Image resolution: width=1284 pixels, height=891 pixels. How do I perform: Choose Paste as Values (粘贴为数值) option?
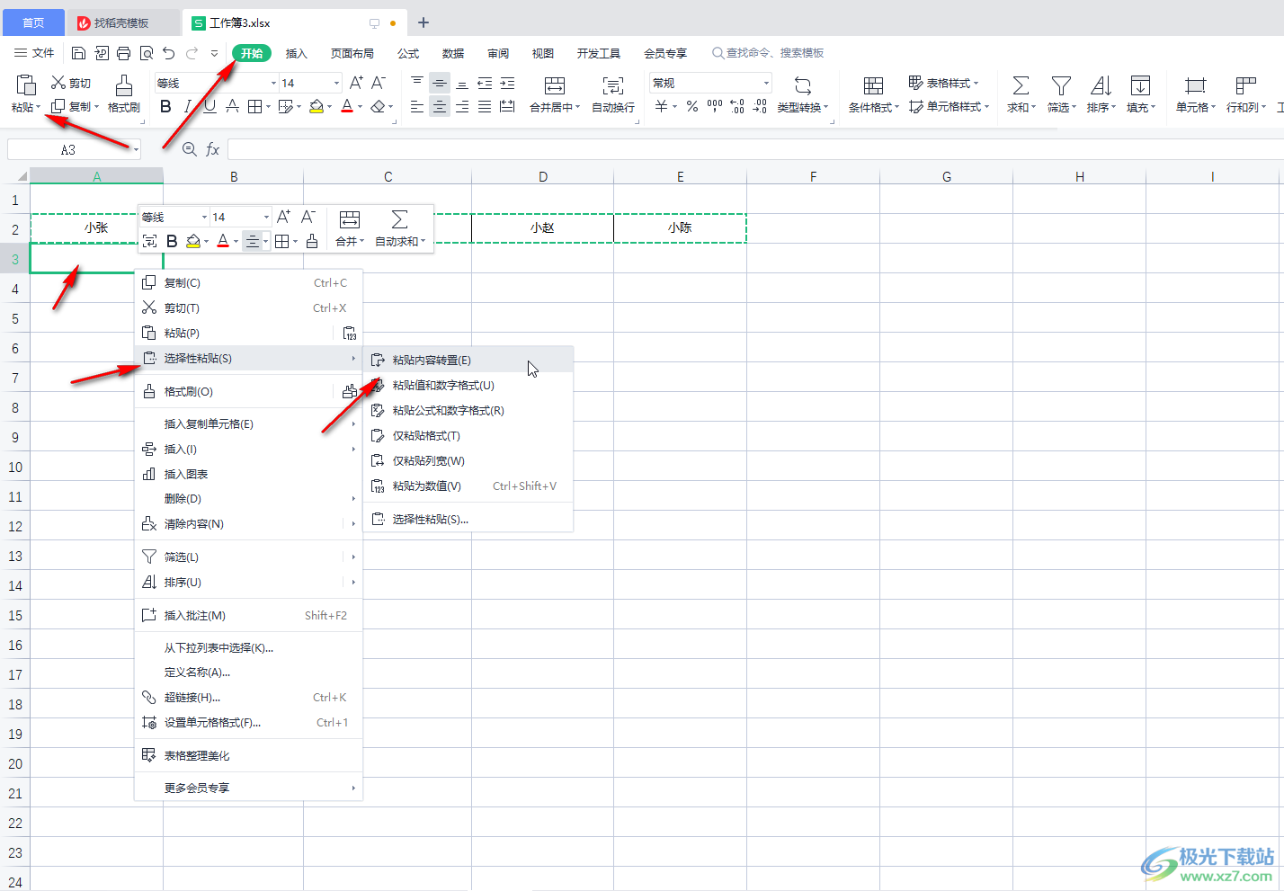coord(468,486)
